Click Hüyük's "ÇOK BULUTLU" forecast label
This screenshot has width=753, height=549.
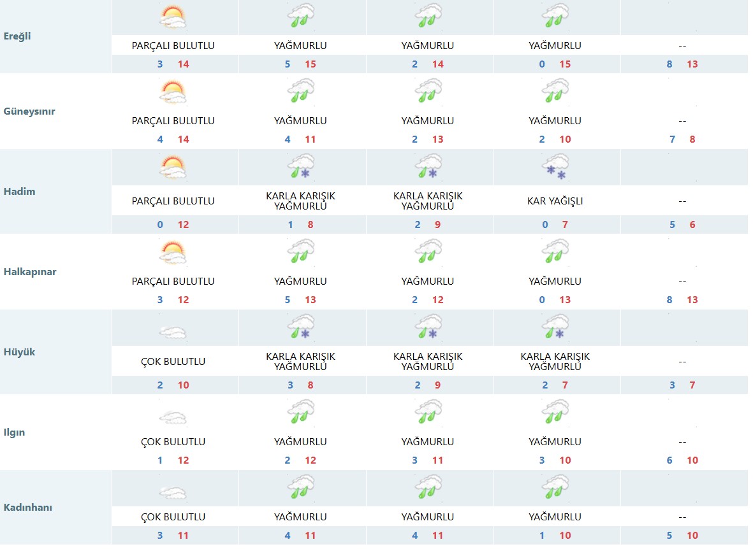[173, 361]
